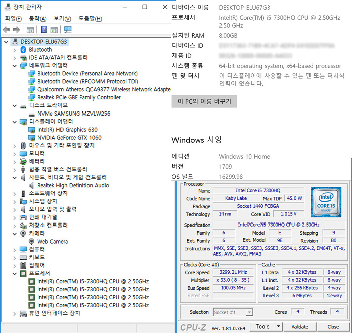Screen dimensions: 352x335
Task: Click the Specification field in CPU-Z
Action: (x=279, y=225)
